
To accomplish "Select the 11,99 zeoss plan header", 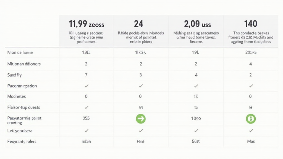I will (86, 24).
